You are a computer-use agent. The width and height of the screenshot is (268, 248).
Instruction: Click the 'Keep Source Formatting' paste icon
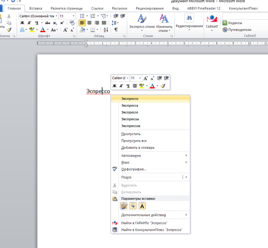(124, 206)
